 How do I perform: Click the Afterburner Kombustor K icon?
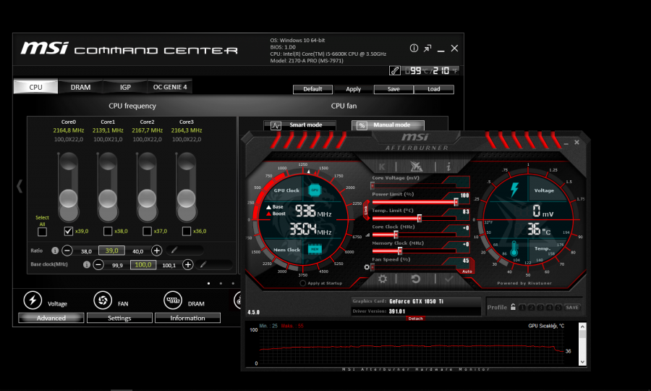382,167
